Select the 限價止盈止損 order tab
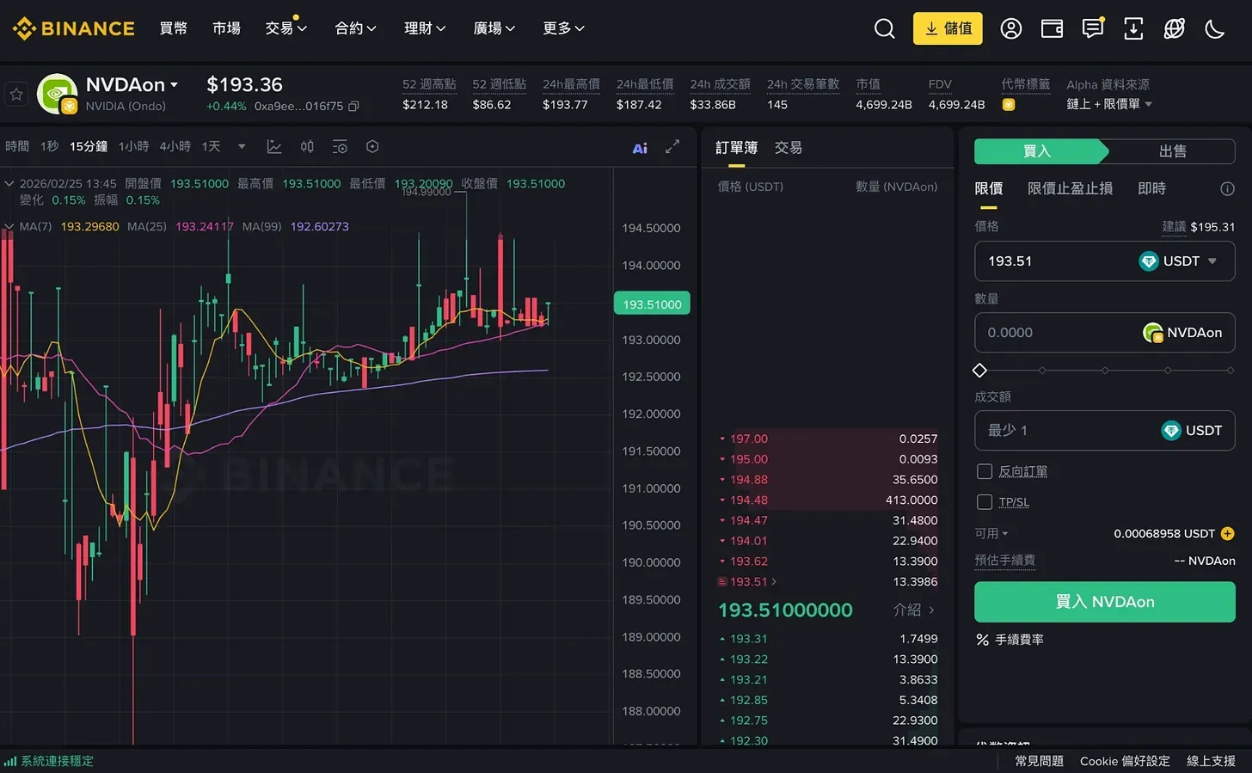Viewport: 1252px width, 773px height. pos(1070,188)
